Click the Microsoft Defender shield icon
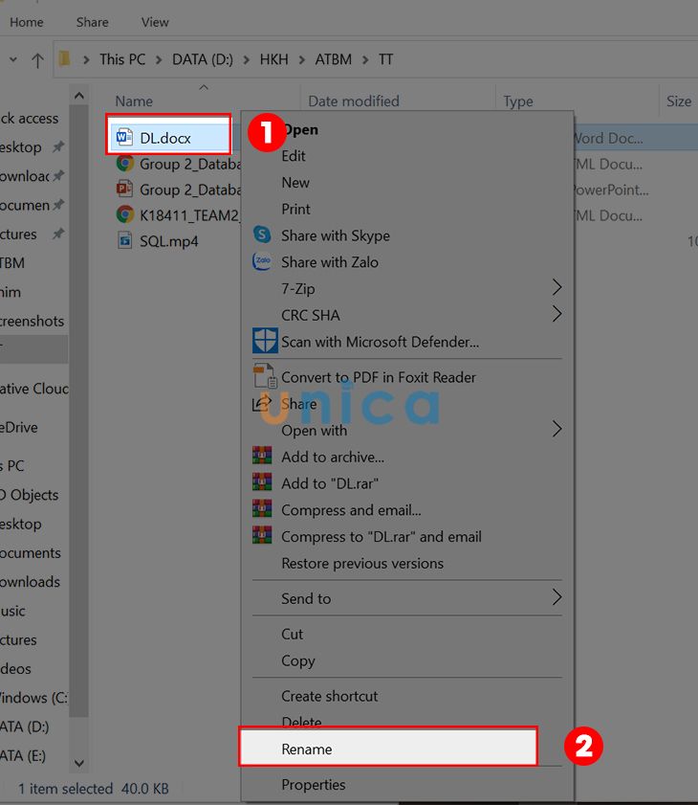The image size is (698, 805). tap(265, 341)
